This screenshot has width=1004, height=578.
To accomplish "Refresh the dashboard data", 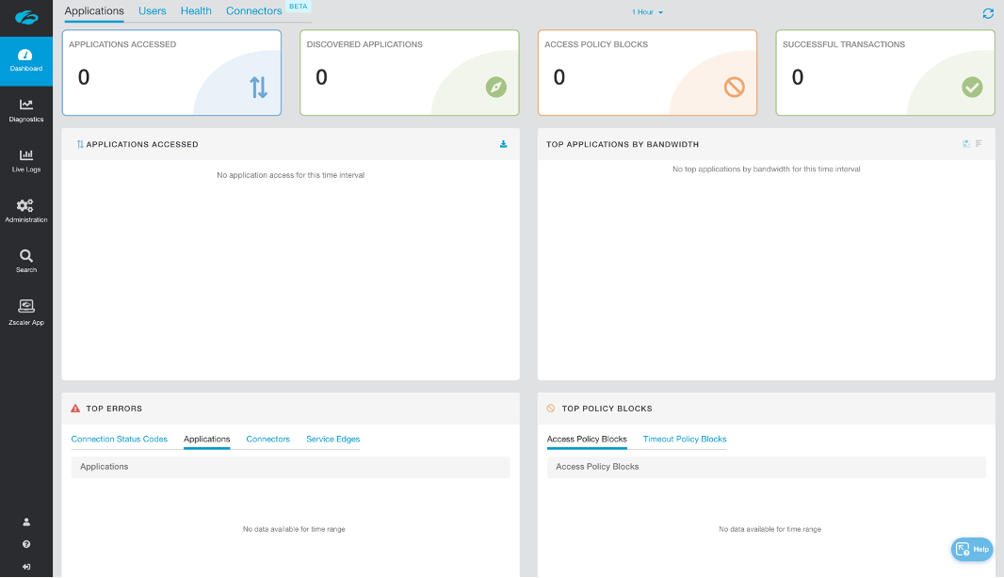I will click(987, 13).
